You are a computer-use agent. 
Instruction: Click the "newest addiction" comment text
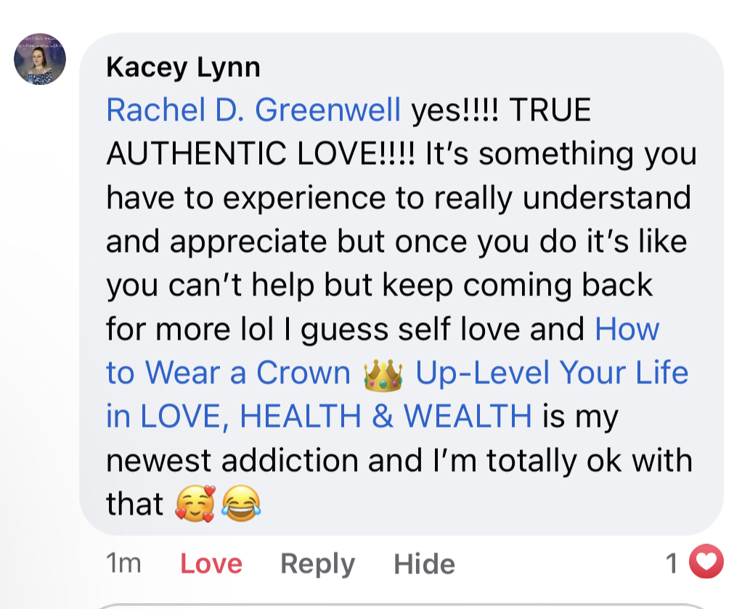point(232,461)
